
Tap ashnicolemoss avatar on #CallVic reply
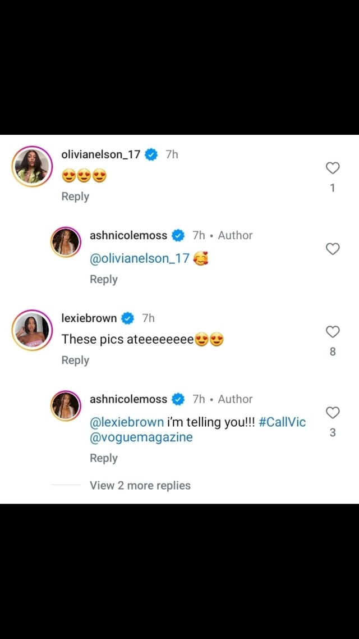tap(66, 406)
